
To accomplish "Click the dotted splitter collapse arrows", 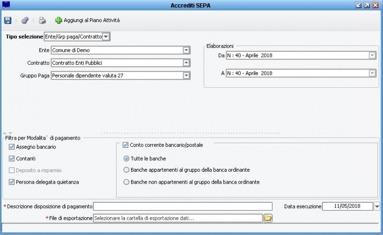I will pos(7,133).
